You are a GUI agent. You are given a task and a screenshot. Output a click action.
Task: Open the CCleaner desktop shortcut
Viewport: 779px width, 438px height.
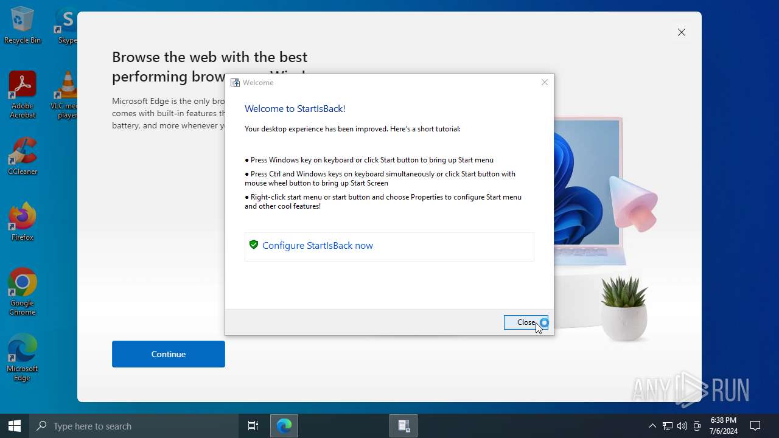tap(23, 156)
